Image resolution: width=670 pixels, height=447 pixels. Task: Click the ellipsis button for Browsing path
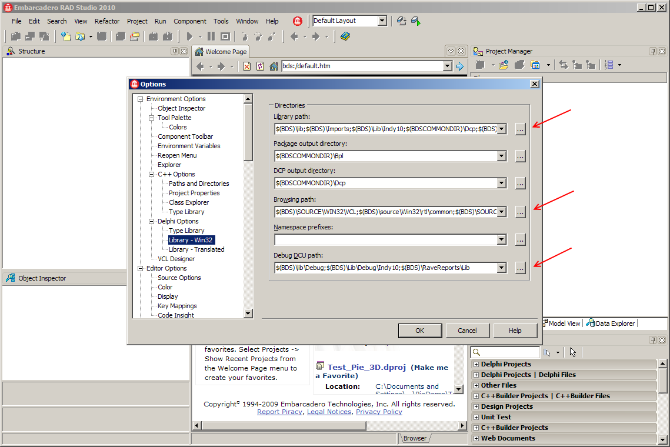[x=520, y=212]
